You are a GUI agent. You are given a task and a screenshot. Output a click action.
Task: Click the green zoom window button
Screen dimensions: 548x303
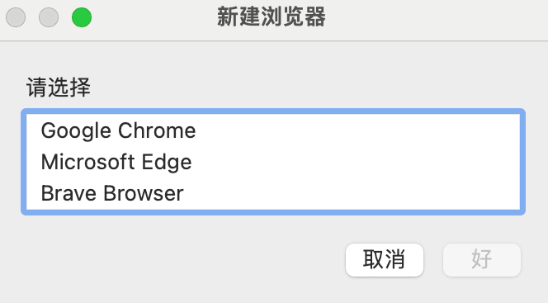pos(82,17)
